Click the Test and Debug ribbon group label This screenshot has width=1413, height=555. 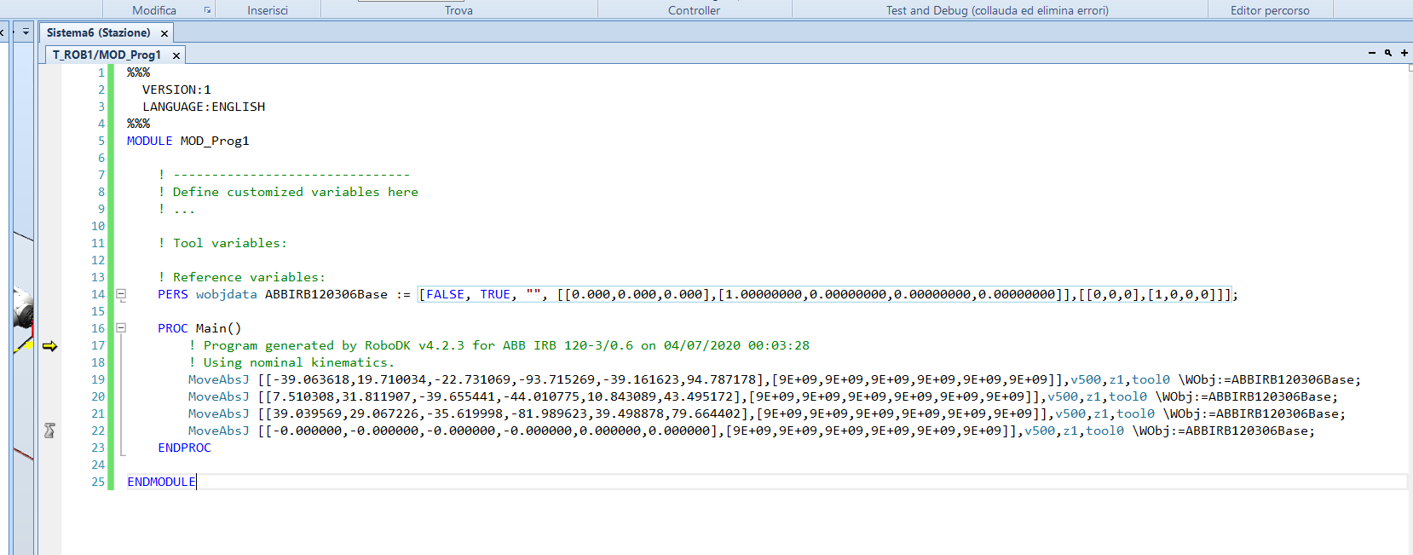point(996,10)
